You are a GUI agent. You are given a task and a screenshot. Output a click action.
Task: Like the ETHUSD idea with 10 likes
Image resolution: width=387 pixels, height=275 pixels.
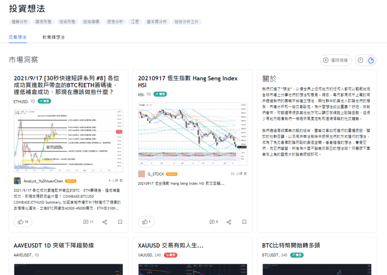(23, 222)
